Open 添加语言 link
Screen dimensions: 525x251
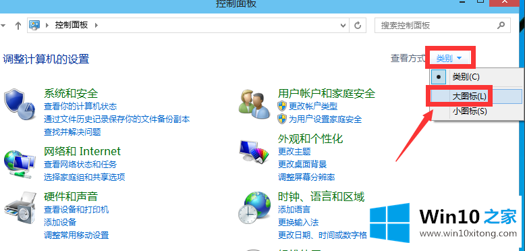(x=294, y=210)
